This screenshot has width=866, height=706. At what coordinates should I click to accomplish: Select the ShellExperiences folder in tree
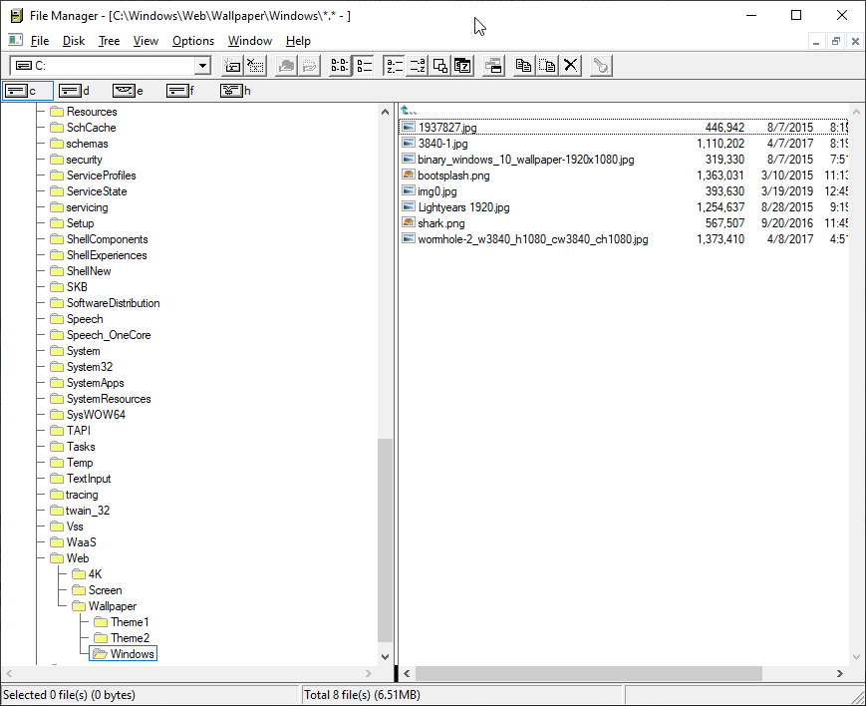coord(107,255)
